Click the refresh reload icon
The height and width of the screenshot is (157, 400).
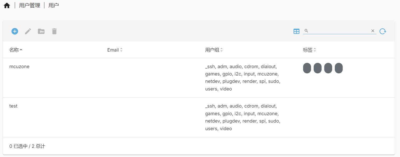coord(383,31)
